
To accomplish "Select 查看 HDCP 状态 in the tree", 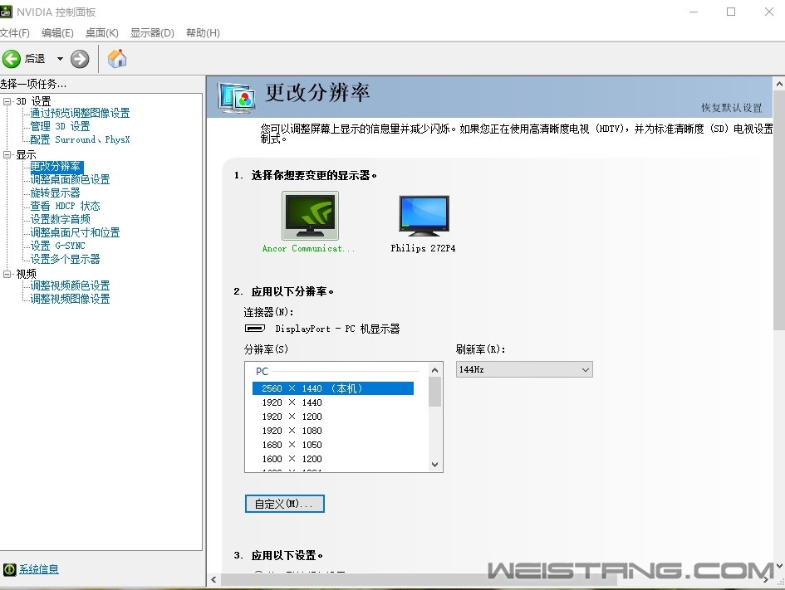I will pyautogui.click(x=65, y=206).
